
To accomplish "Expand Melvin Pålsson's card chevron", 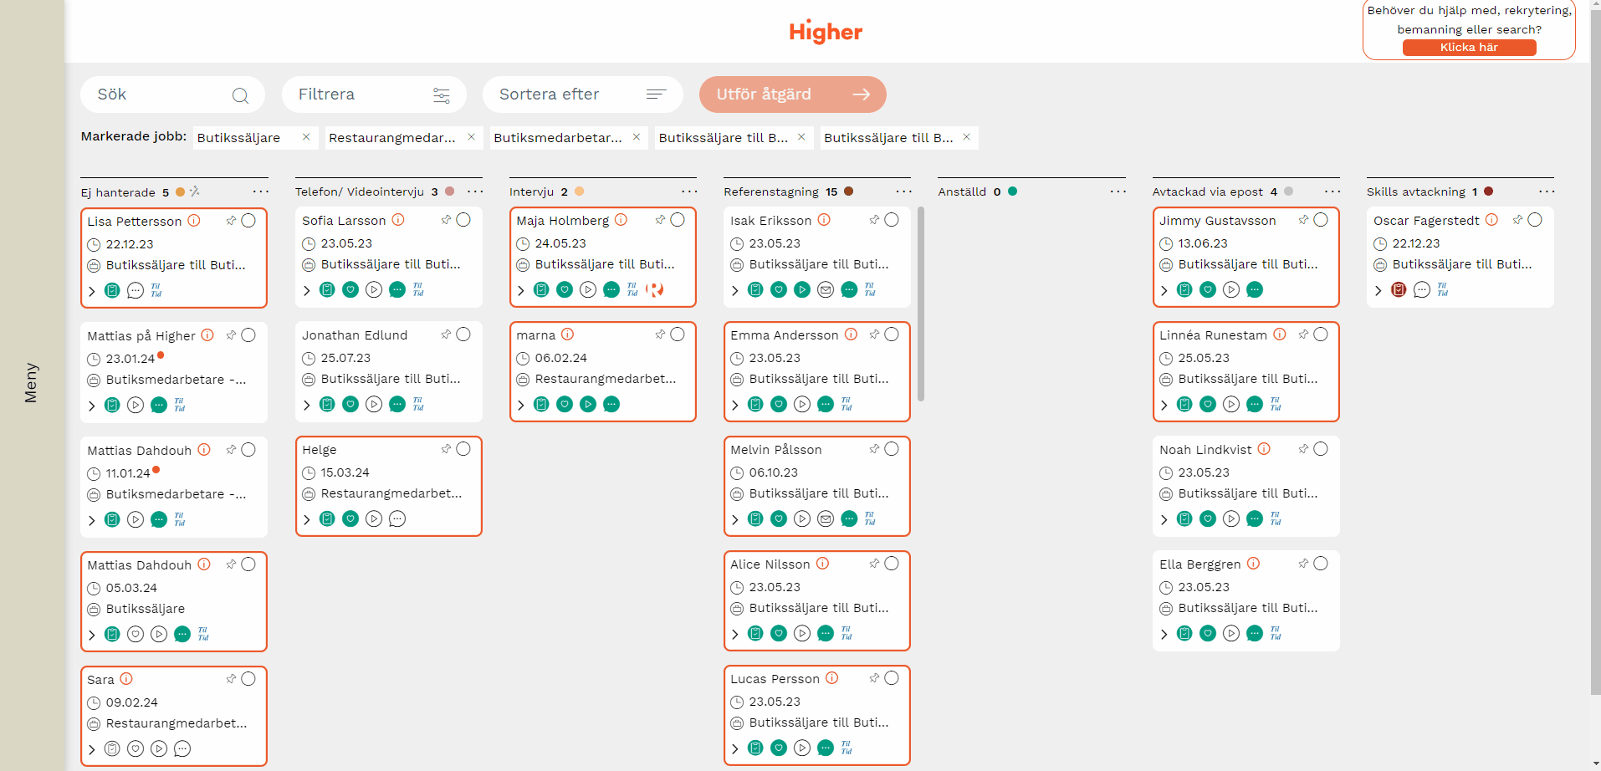I will point(735,520).
